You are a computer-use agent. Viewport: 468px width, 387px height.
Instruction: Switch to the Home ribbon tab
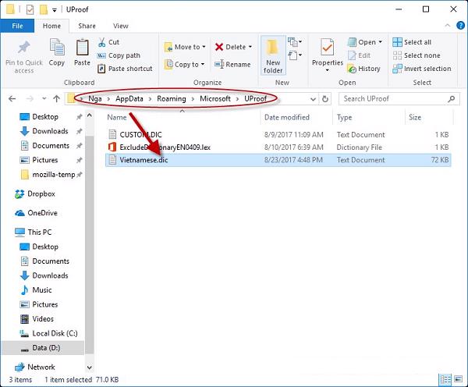click(51, 26)
